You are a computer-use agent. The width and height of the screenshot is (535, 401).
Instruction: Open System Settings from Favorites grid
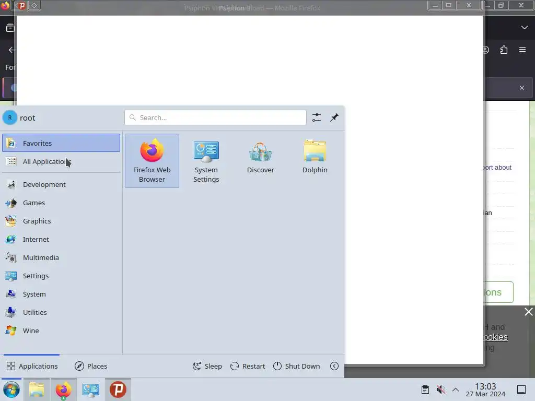tap(206, 161)
